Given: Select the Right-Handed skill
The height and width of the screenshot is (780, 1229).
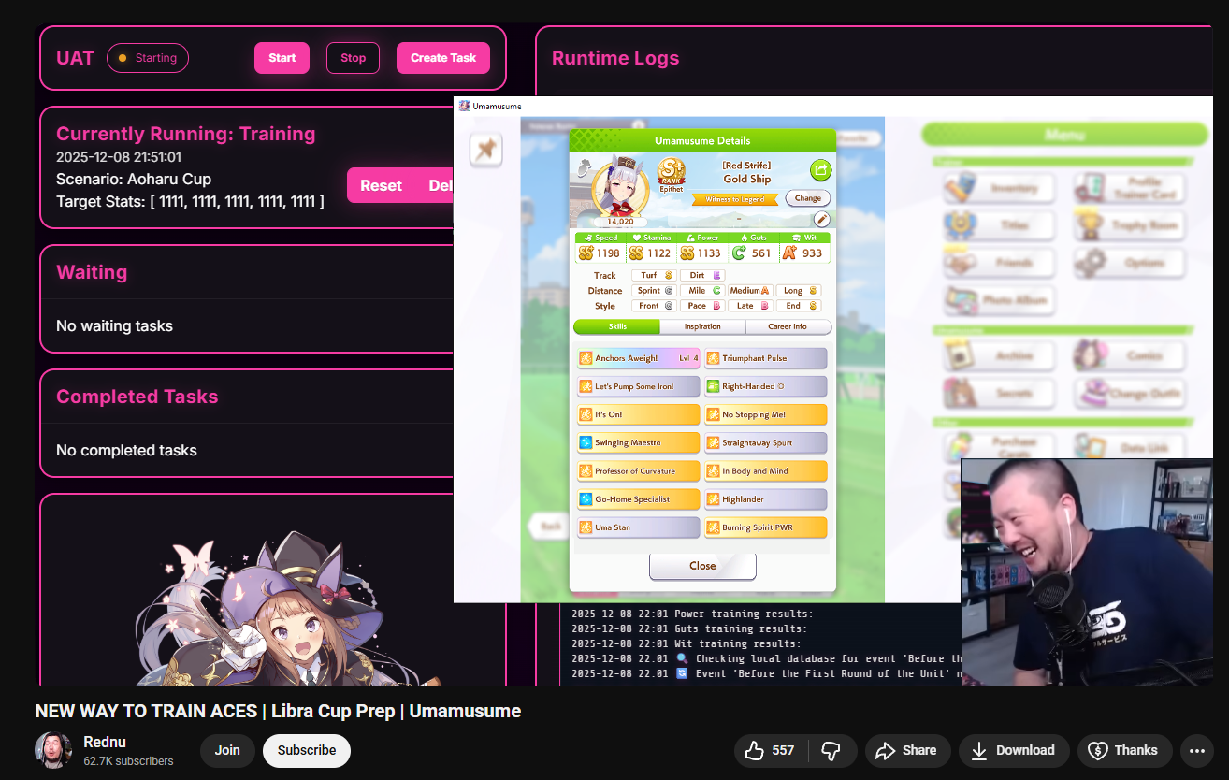Looking at the screenshot, I should pos(766,386).
